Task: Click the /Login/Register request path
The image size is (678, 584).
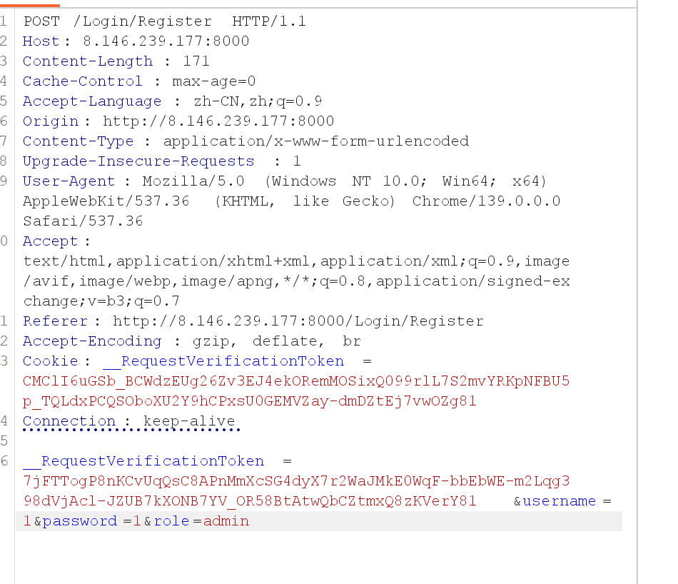Action: click(x=143, y=21)
